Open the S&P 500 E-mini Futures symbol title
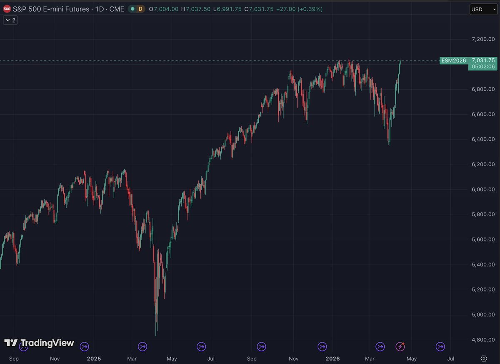The image size is (500, 364). tap(68, 9)
